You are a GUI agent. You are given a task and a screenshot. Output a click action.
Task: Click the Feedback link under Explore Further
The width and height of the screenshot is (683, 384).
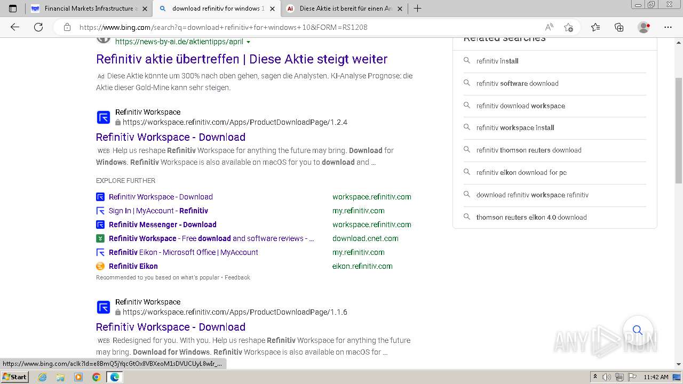(237, 277)
